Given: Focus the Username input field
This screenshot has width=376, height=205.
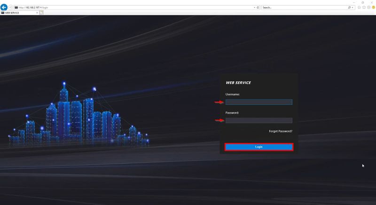Looking at the screenshot, I should (259, 102).
